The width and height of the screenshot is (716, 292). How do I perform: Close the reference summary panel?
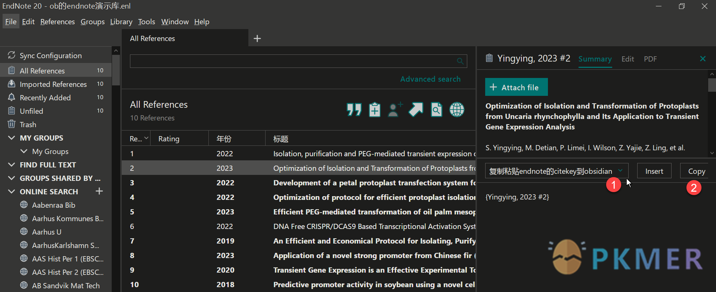[703, 59]
